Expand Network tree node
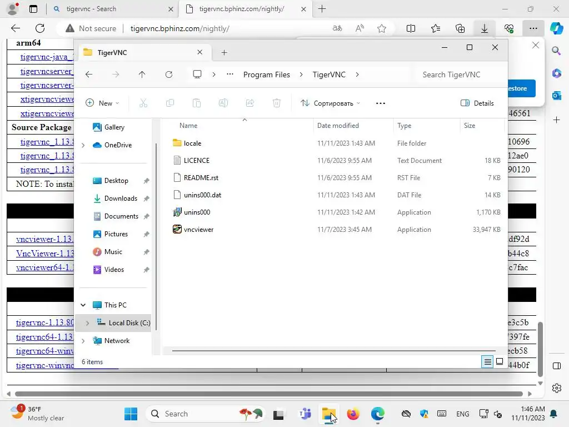The height and width of the screenshot is (427, 569). (x=83, y=341)
